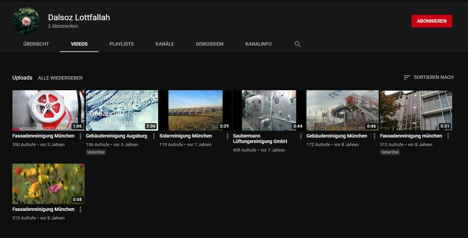Click the channel search magnifier icon
Viewport: 468px width, 238px height.
coord(298,44)
